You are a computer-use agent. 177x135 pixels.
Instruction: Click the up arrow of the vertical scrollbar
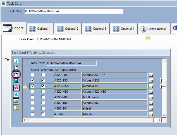point(164,61)
